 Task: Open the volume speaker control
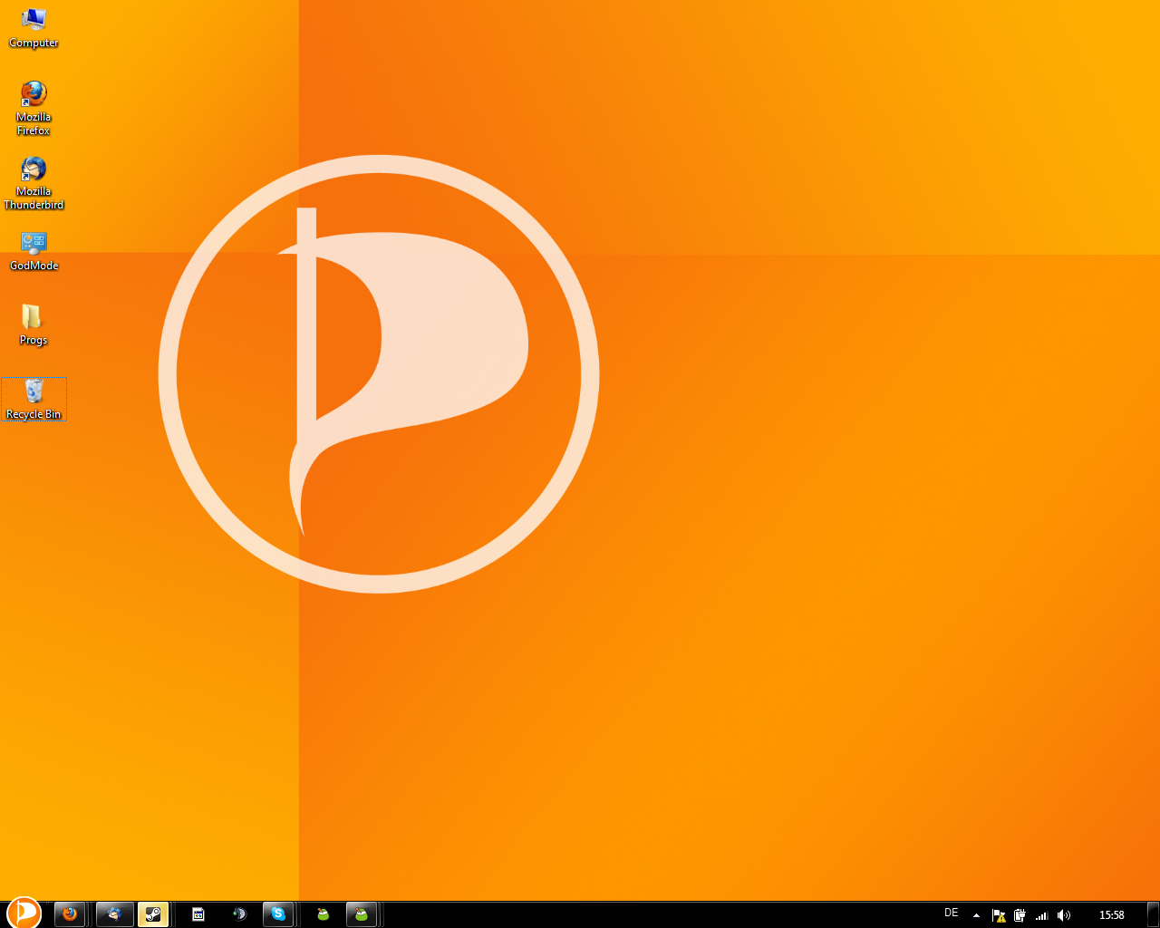coord(1064,915)
